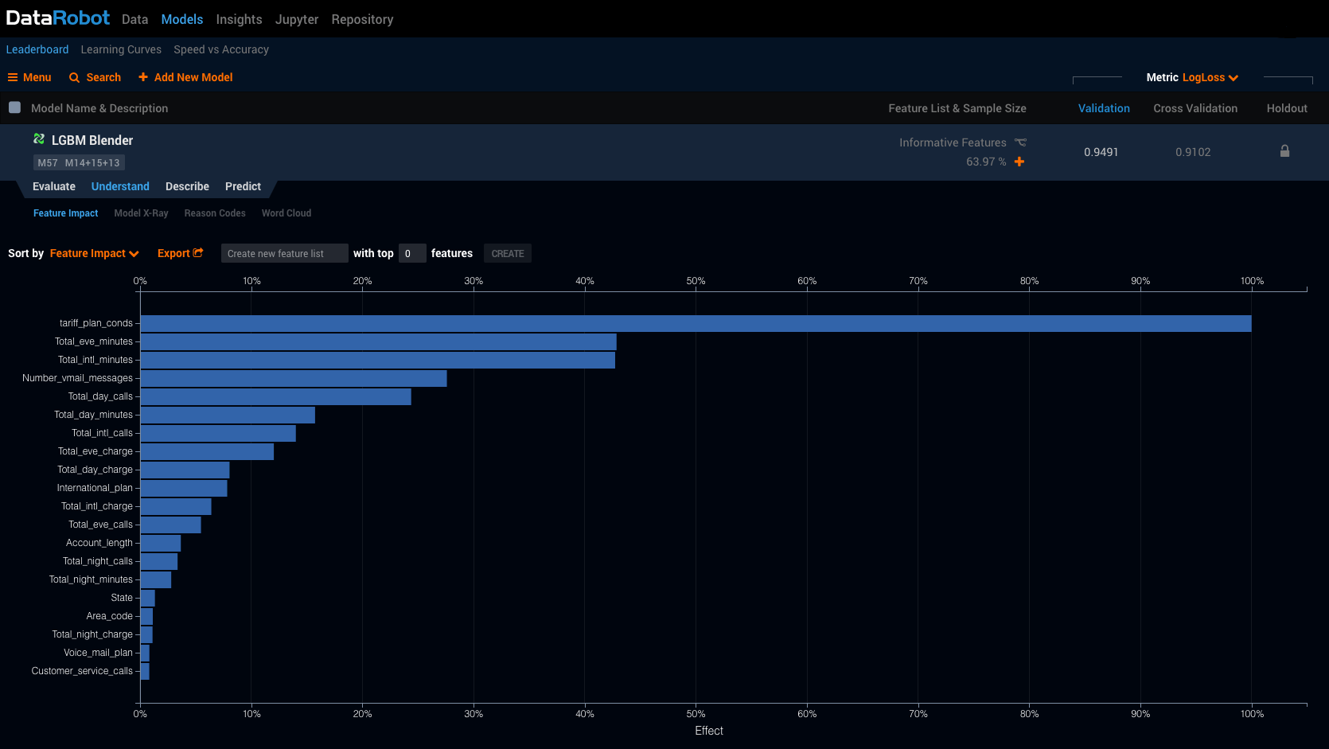
Task: Click the DataRobot logo
Action: [58, 18]
